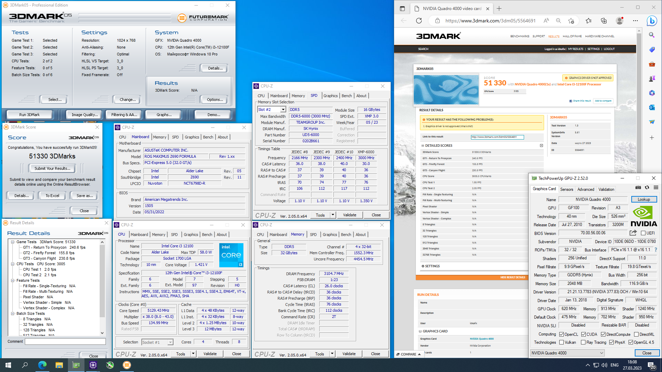Screen dimensions: 662x372
Task: Open the notification center icon
Action: point(652,365)
